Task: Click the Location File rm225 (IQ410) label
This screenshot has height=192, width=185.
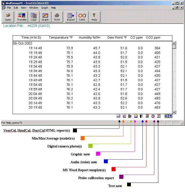Action: 26,26
